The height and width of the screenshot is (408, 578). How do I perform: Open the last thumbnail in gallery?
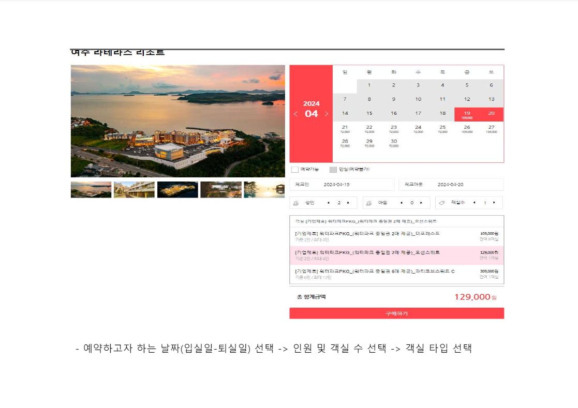[x=264, y=189]
